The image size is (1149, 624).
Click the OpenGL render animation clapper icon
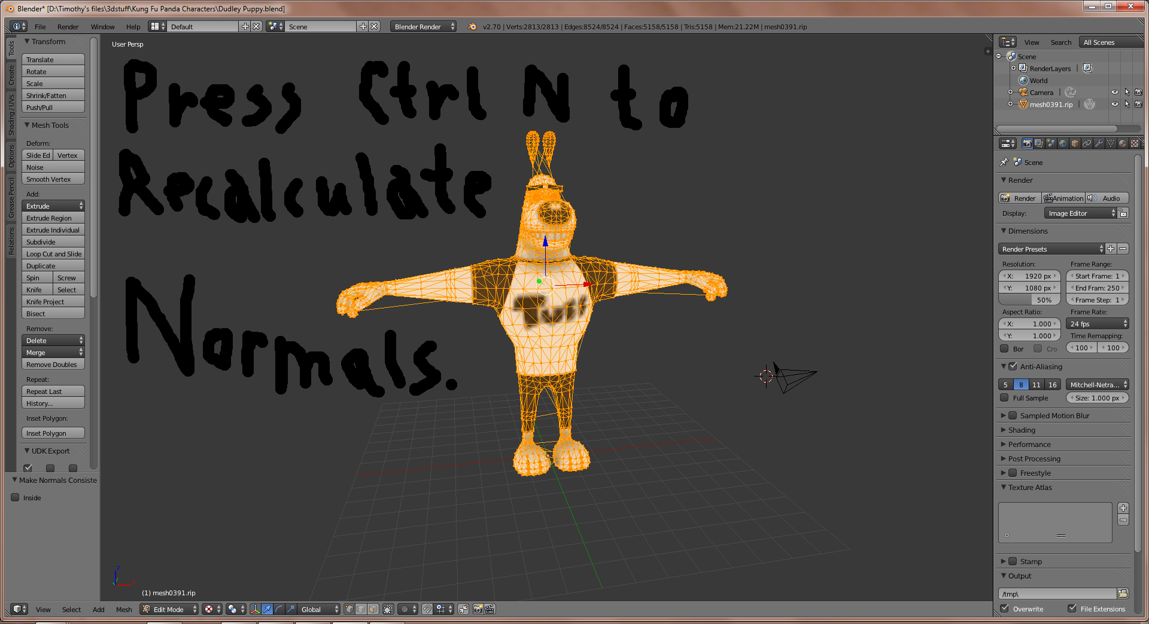pyautogui.click(x=490, y=609)
